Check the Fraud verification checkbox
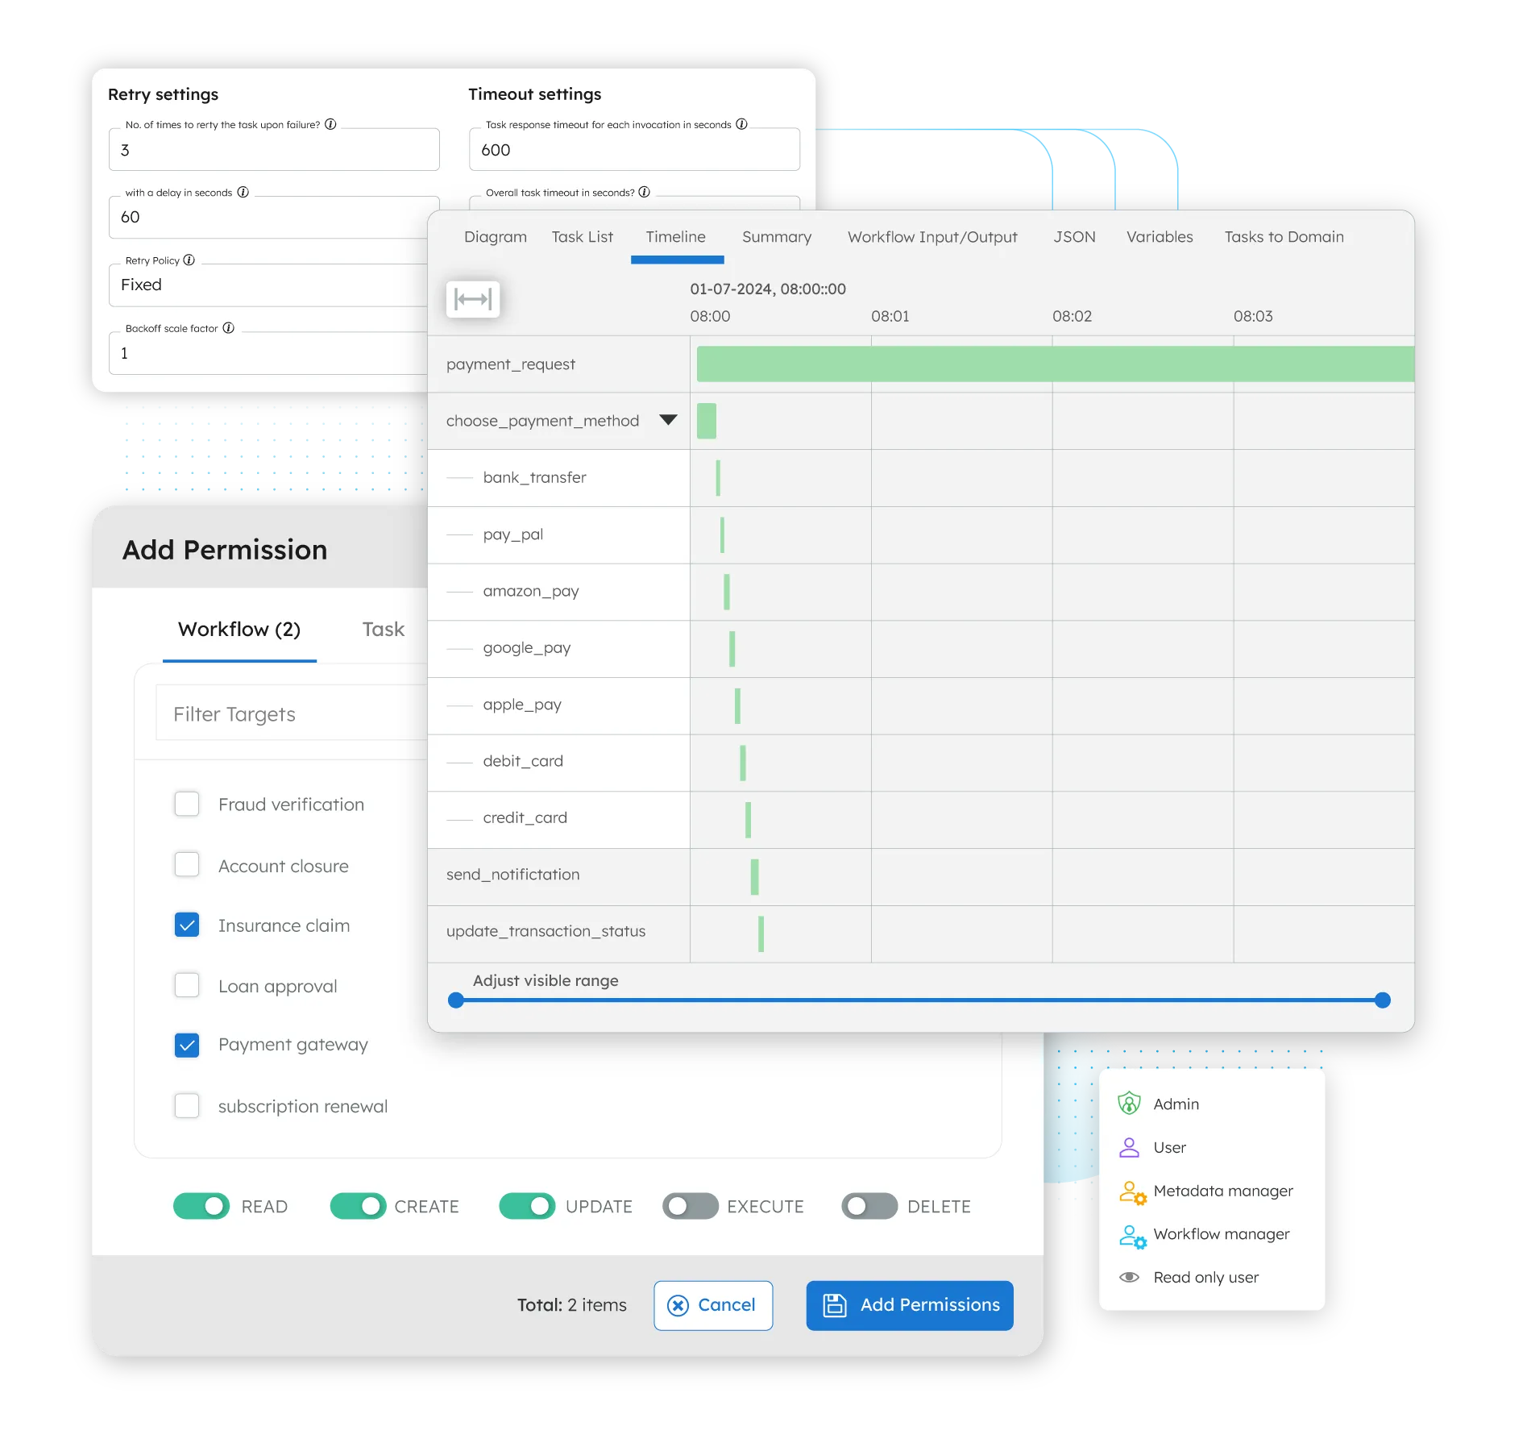Screen dimensions: 1531x1443 pyautogui.click(x=186, y=804)
